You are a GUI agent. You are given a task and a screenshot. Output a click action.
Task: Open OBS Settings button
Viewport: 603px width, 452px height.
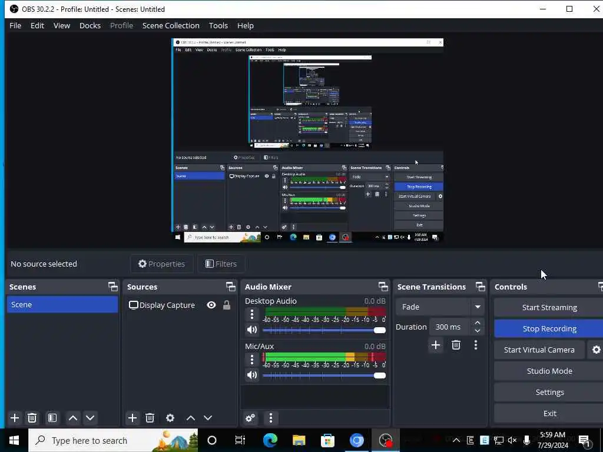coord(549,392)
